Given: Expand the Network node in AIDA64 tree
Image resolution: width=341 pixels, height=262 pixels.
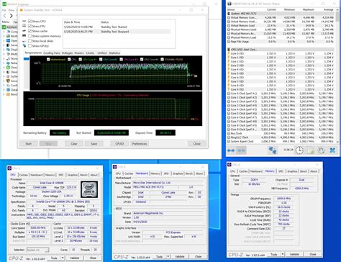Looking at the screenshot, I should coord(4,63).
